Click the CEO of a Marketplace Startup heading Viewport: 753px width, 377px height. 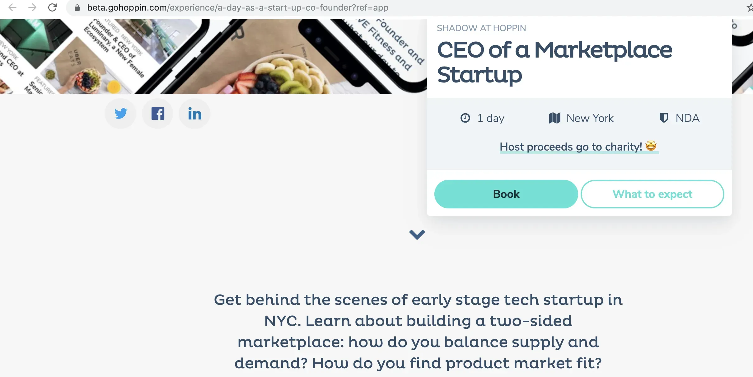pos(554,62)
